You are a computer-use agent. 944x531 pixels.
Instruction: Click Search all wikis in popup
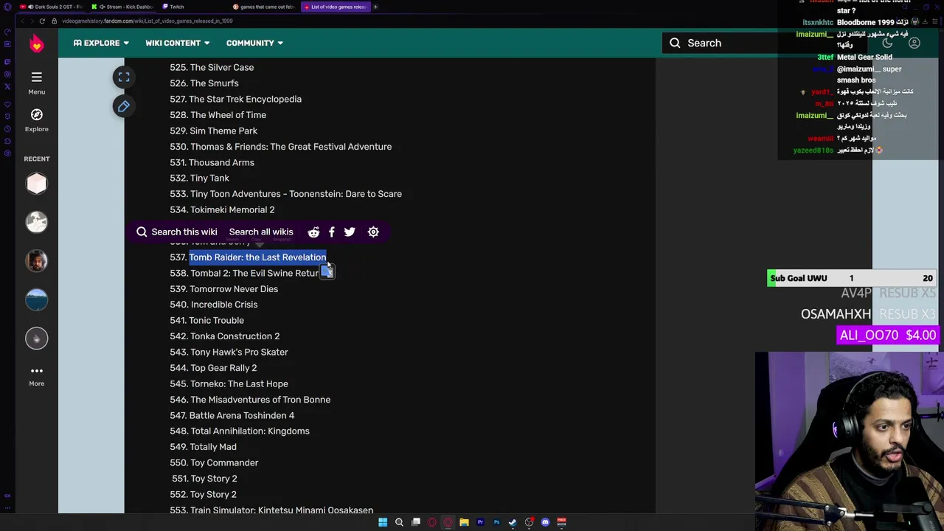tap(261, 232)
